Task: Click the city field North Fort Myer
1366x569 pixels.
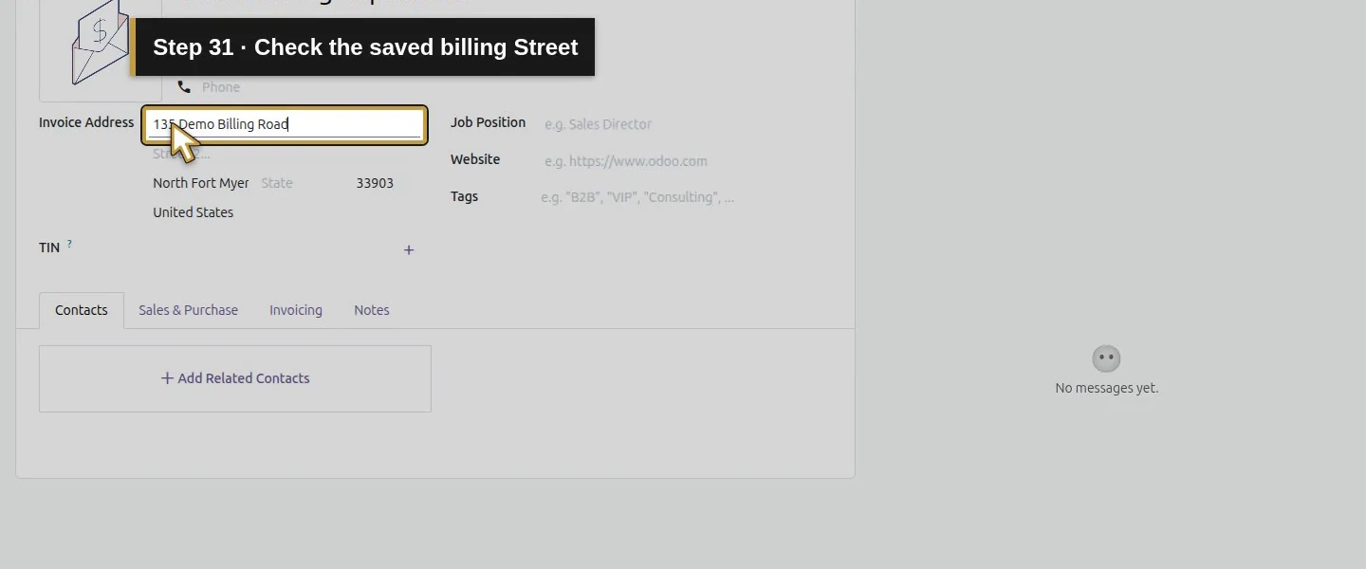Action: click(x=203, y=183)
